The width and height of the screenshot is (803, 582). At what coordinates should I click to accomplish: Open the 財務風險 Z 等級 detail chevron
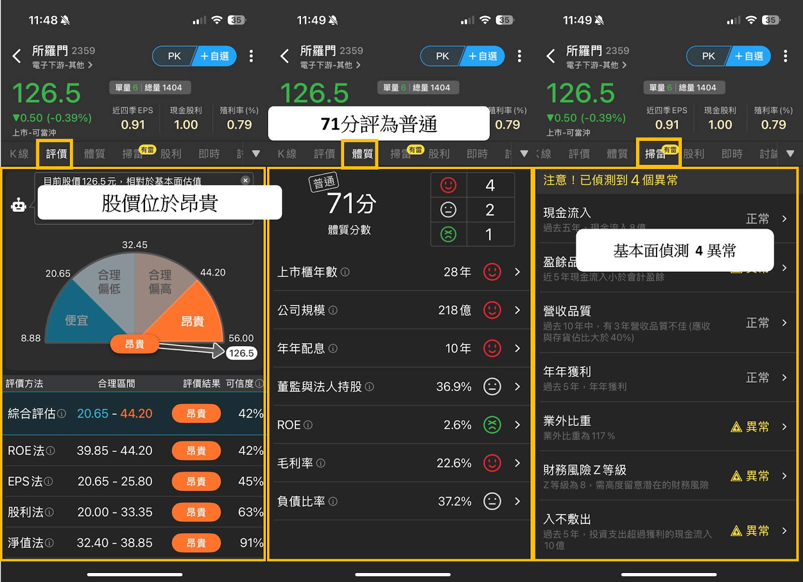tap(784, 476)
